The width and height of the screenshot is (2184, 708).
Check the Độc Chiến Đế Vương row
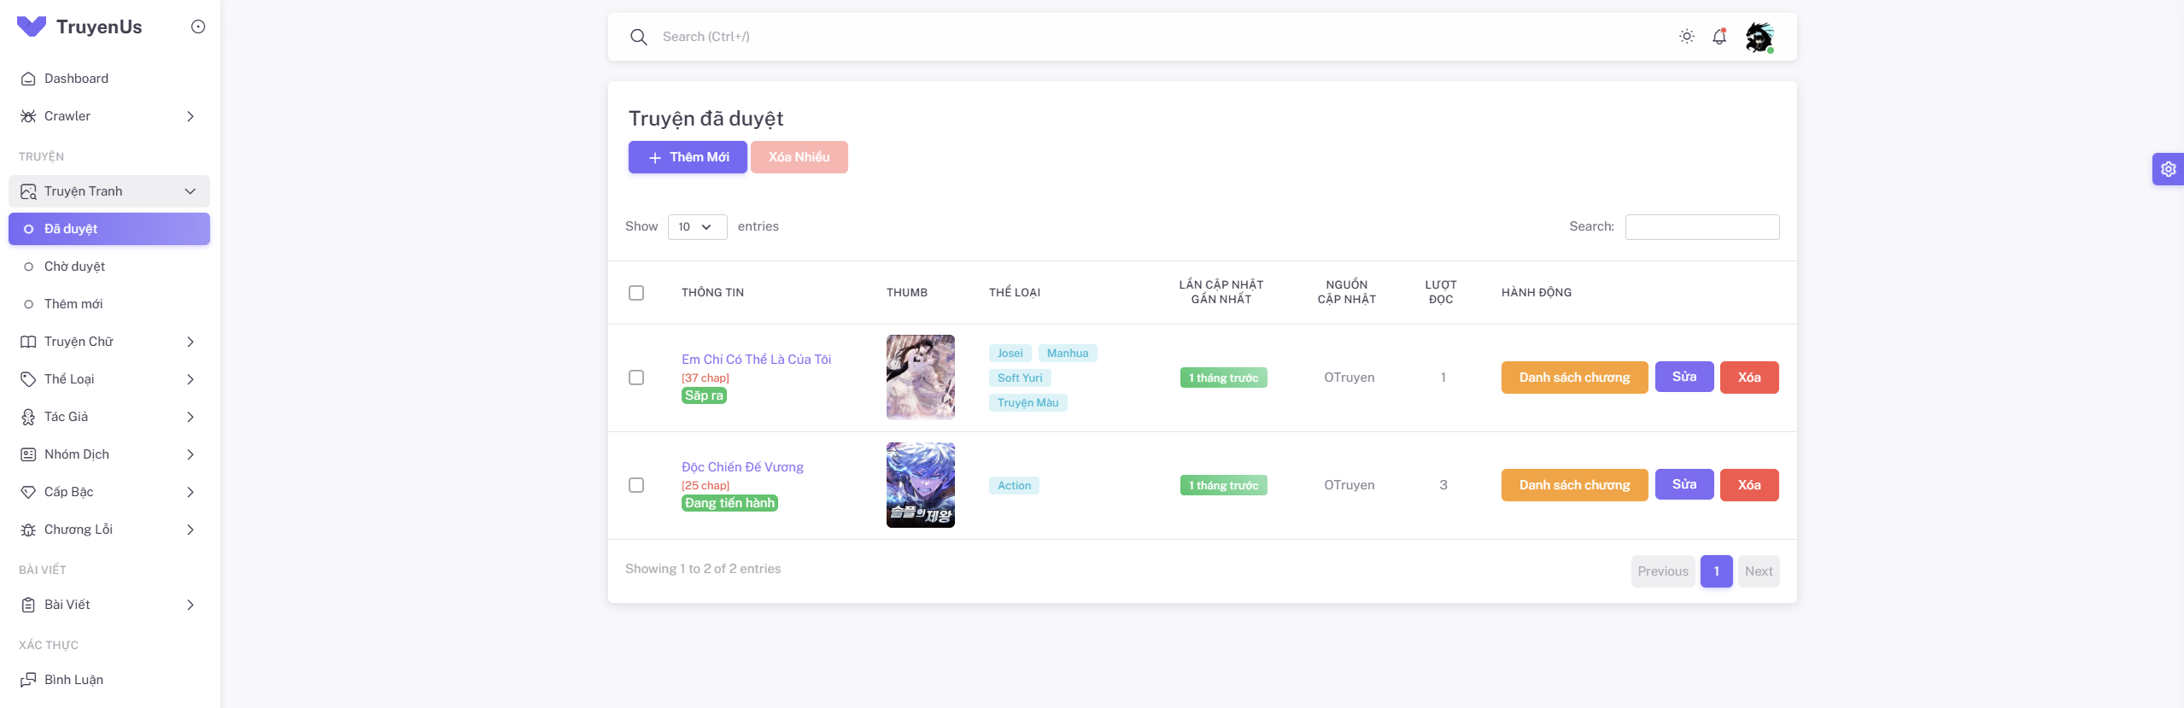coord(636,485)
